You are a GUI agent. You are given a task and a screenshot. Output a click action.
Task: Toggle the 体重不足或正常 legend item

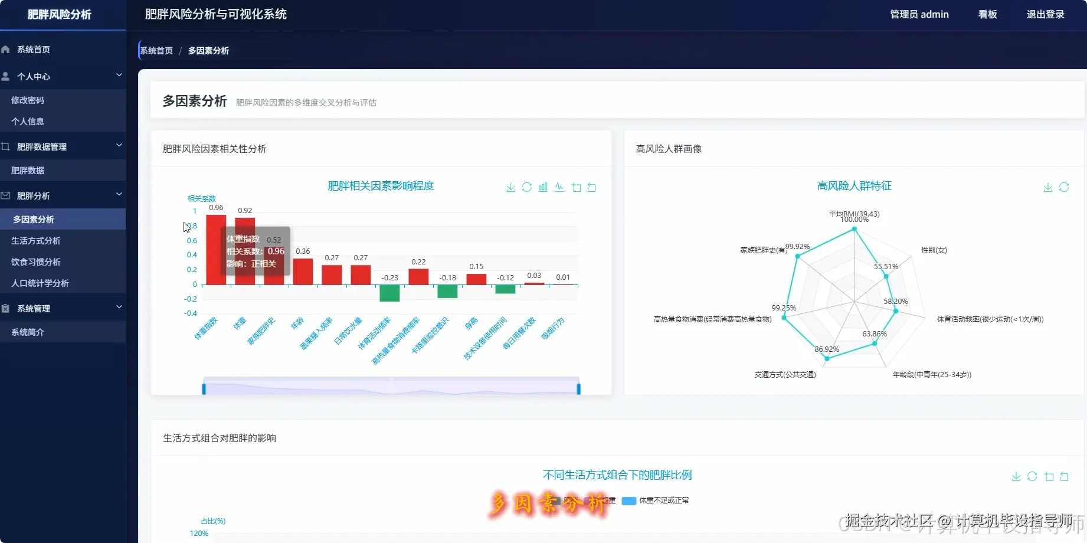click(x=662, y=500)
